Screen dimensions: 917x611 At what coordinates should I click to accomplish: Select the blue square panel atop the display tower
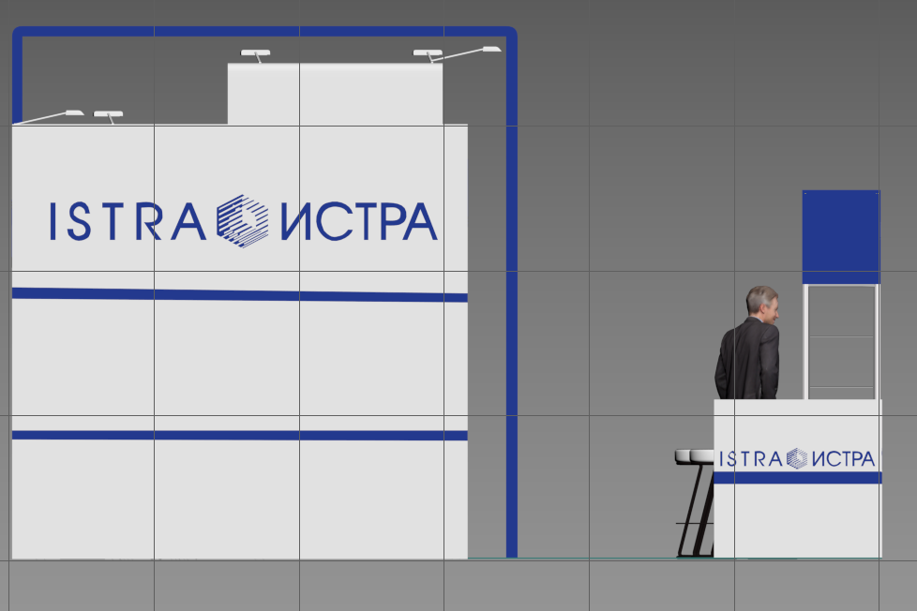[x=841, y=237]
